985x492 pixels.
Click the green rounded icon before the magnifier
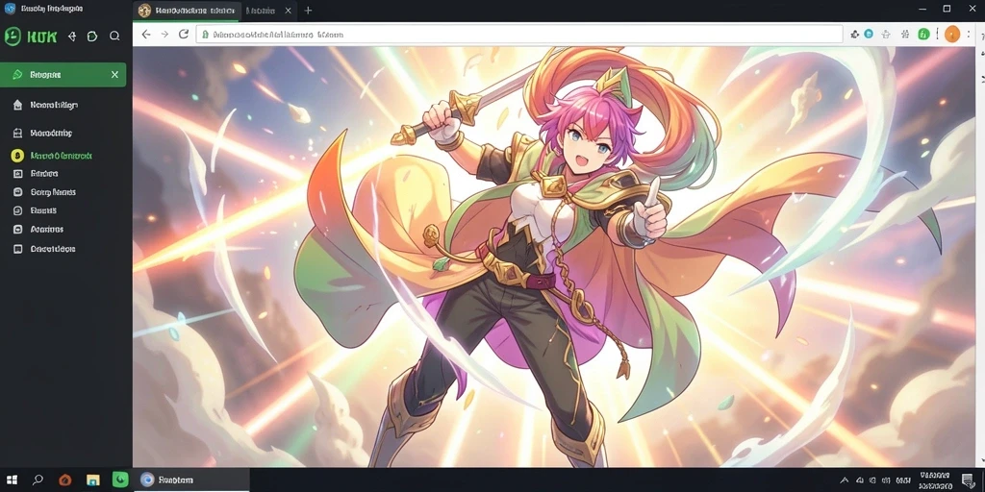pos(92,37)
